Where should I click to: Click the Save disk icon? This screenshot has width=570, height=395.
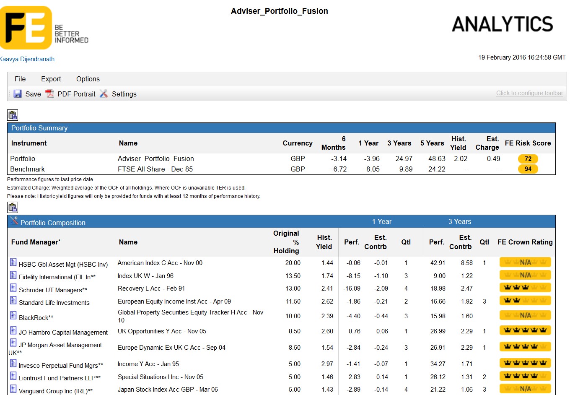tap(18, 94)
